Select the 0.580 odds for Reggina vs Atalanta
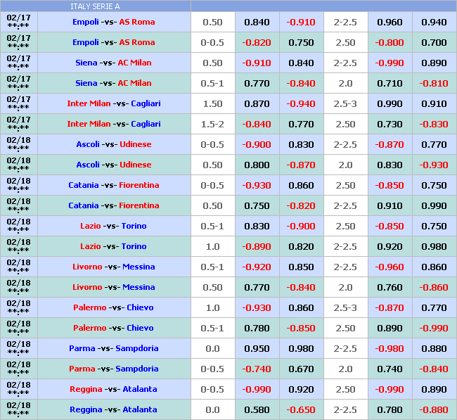This screenshot has width=457, height=420. [257, 409]
